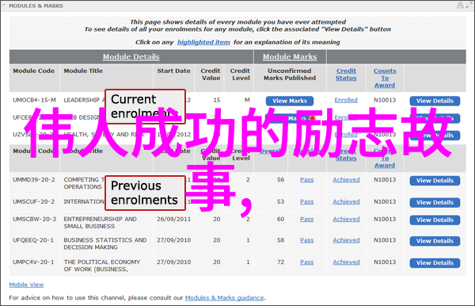Viewport: 475px width, 306px height.
Task: Click the 'Start Date' column header at top
Action: click(x=173, y=71)
